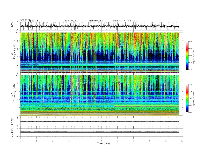Click the "-6" tick of ch.2 colorbar
Image resolution: width=205 pixels, height=158 pixels.
coord(191,105)
